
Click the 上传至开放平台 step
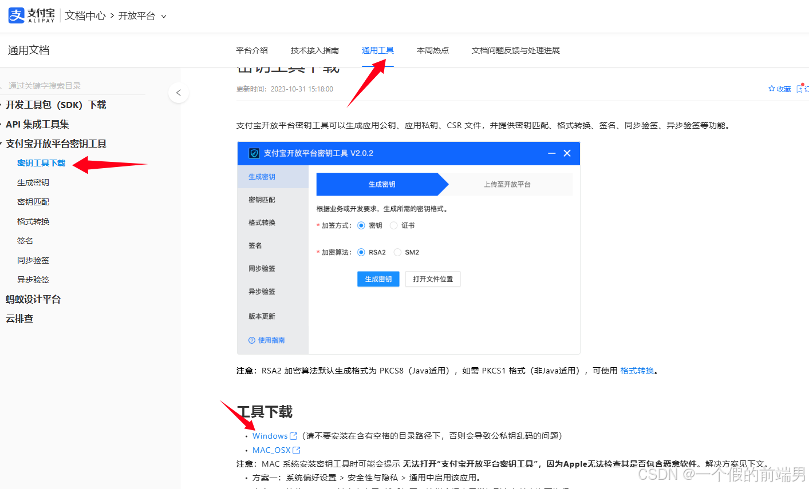507,184
